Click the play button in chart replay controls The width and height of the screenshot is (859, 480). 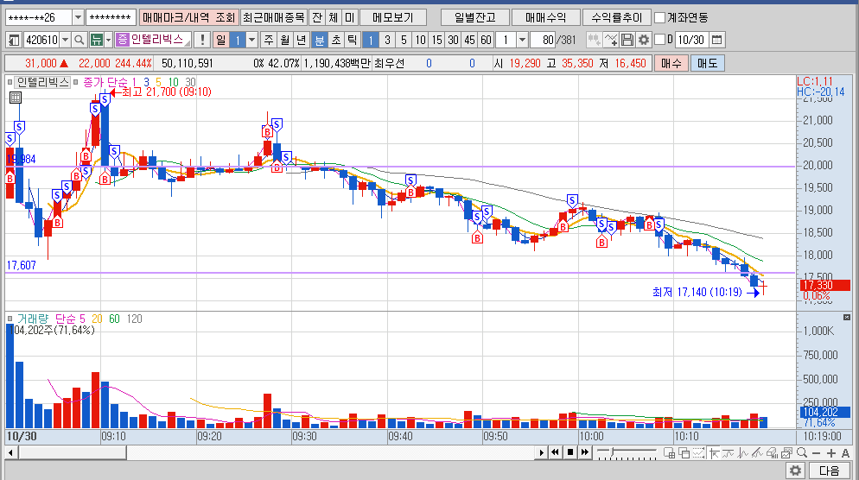coord(541,452)
